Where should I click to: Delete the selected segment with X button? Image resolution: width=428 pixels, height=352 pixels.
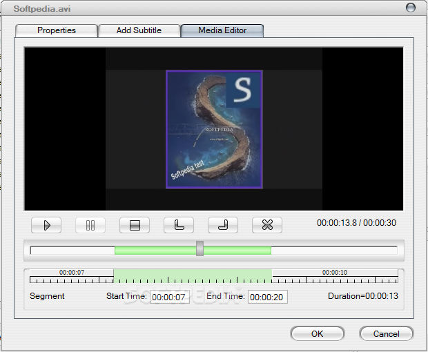[x=267, y=225]
